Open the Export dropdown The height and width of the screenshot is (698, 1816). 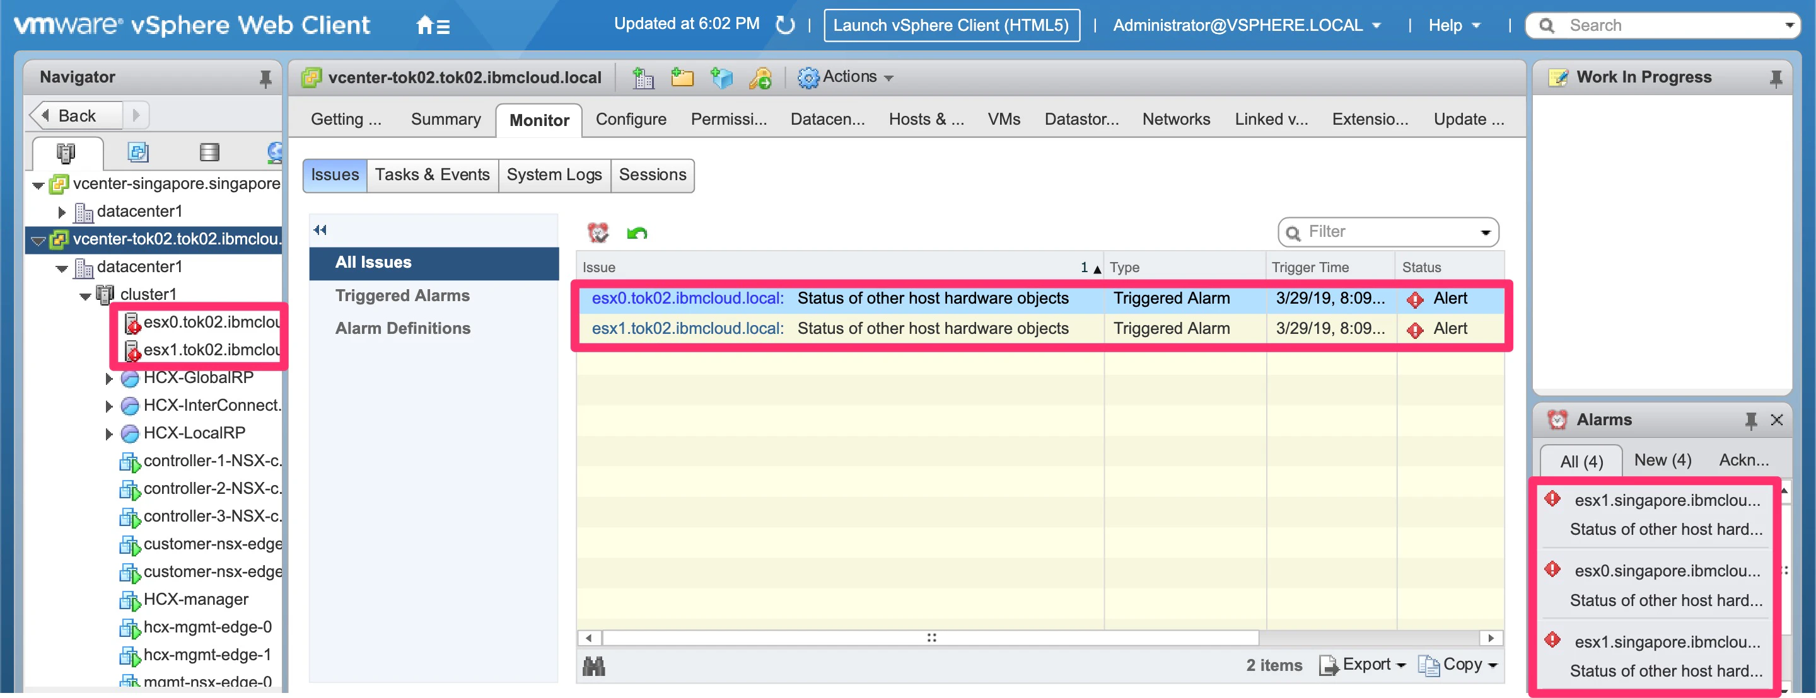point(1362,664)
